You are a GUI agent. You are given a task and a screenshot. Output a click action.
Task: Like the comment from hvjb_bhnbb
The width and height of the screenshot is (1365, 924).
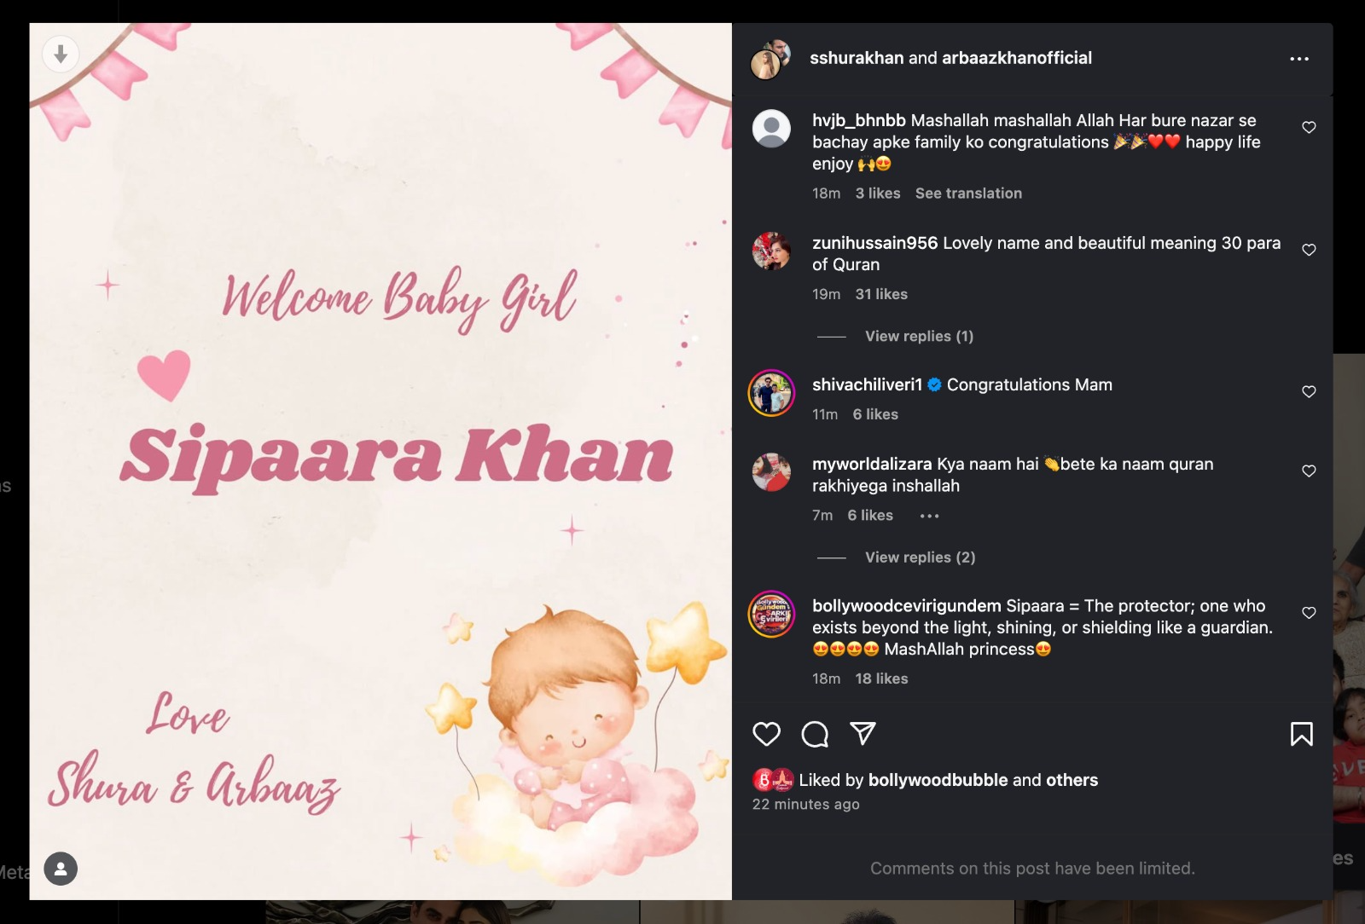click(1309, 128)
